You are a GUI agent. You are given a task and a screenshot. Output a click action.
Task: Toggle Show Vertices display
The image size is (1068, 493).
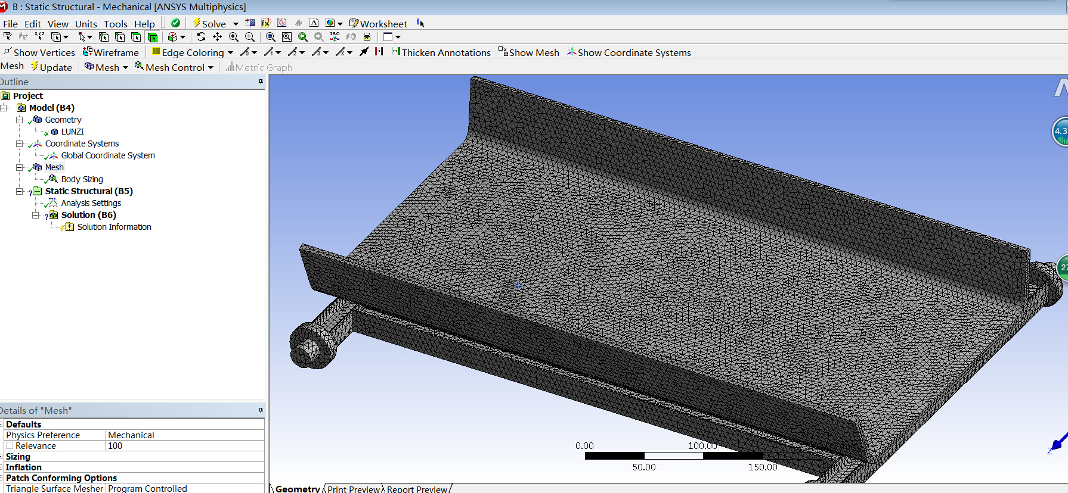[39, 52]
